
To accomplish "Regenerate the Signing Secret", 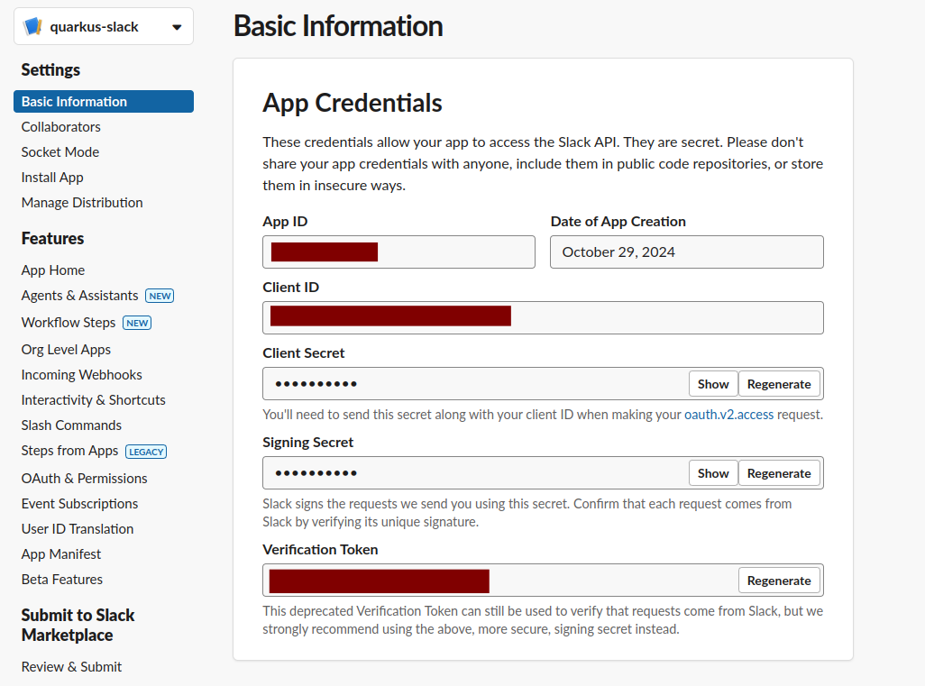I will point(779,473).
